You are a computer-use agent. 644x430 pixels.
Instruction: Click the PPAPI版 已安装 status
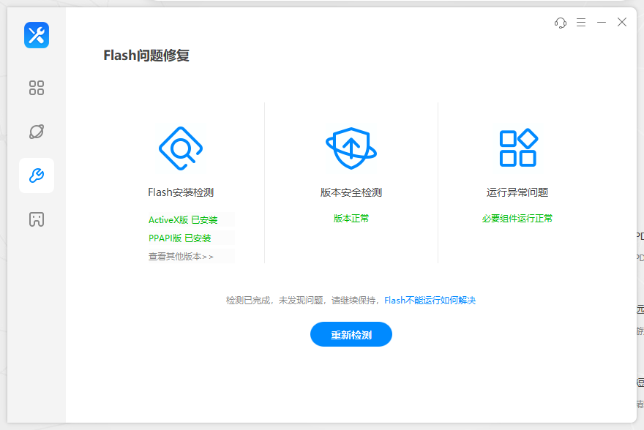pos(180,238)
